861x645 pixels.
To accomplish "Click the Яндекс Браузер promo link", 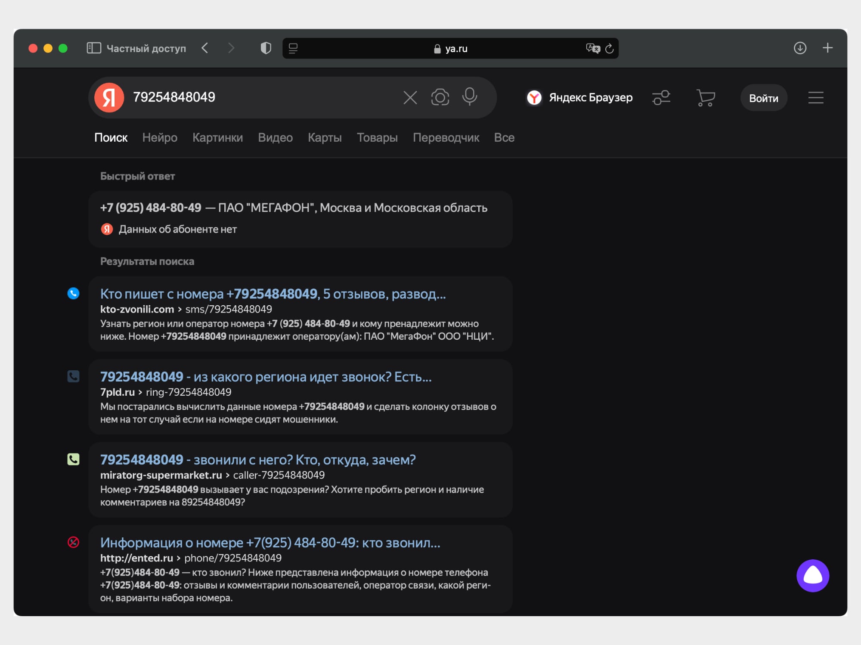I will 579,98.
